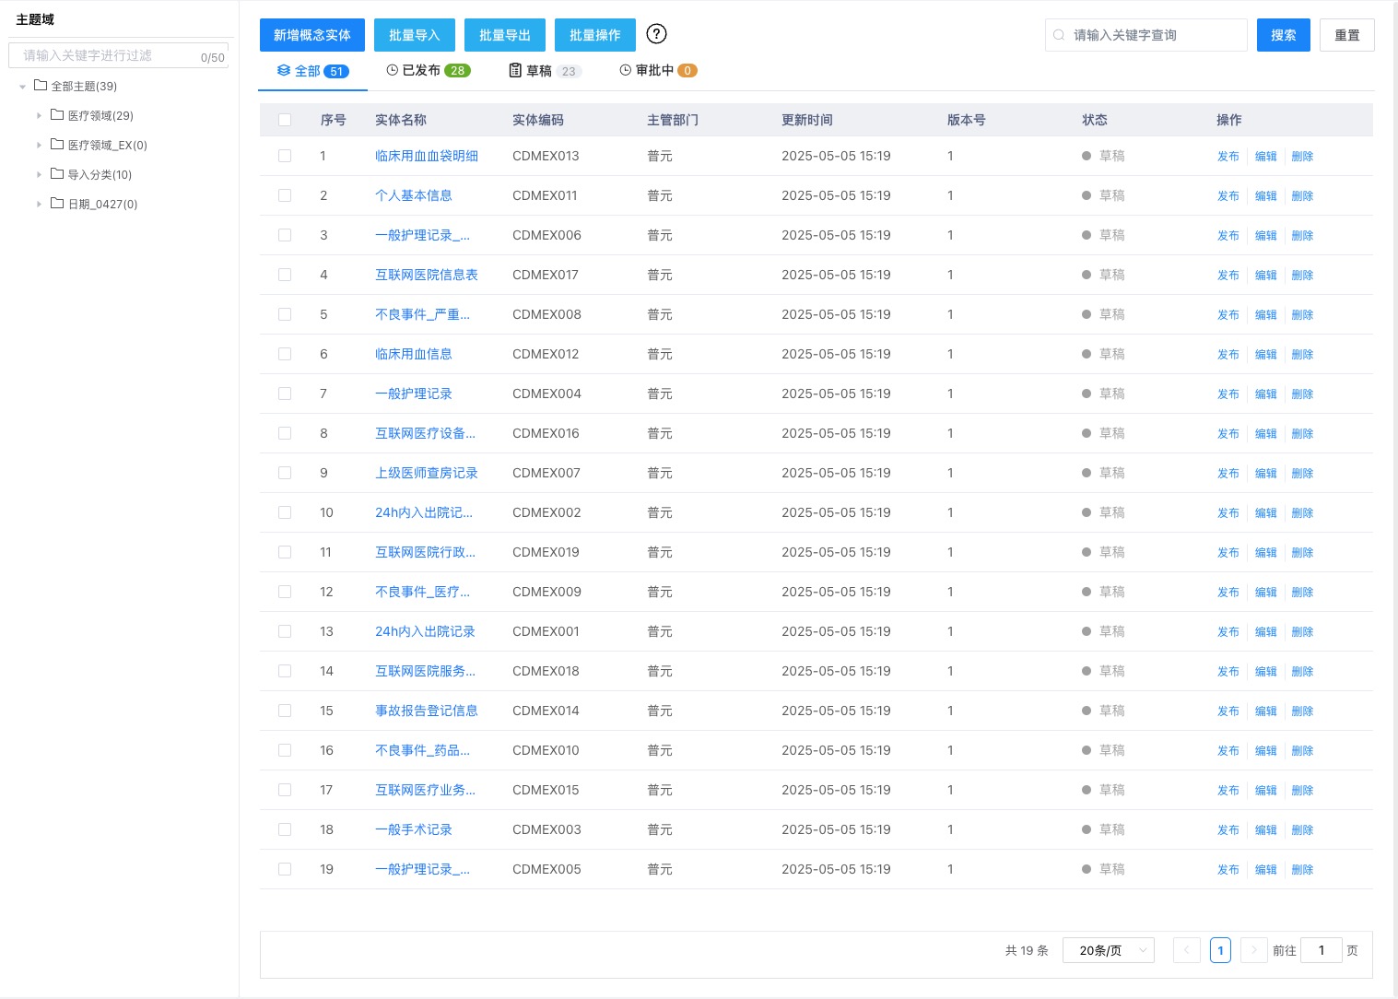Viewport: 1398px width, 999px height.
Task: Click the folder icon beside 全部主题(39)
Action: coord(40,86)
